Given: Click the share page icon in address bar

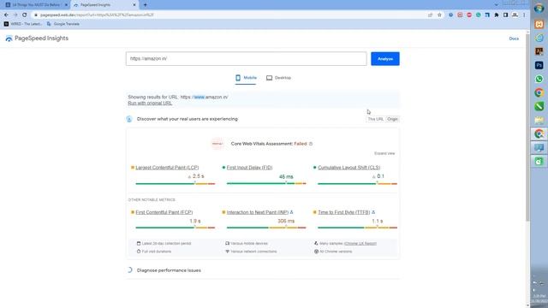Looking at the screenshot, I should 430,15.
